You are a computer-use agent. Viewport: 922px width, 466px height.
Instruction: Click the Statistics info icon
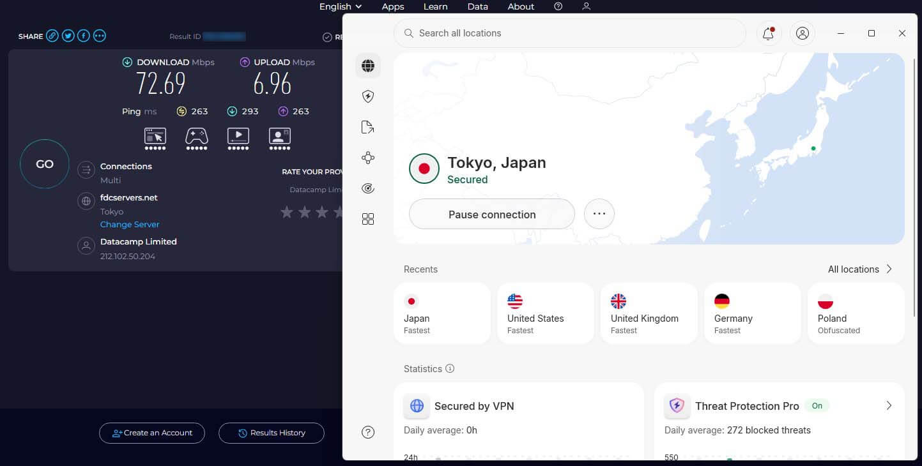coord(450,368)
